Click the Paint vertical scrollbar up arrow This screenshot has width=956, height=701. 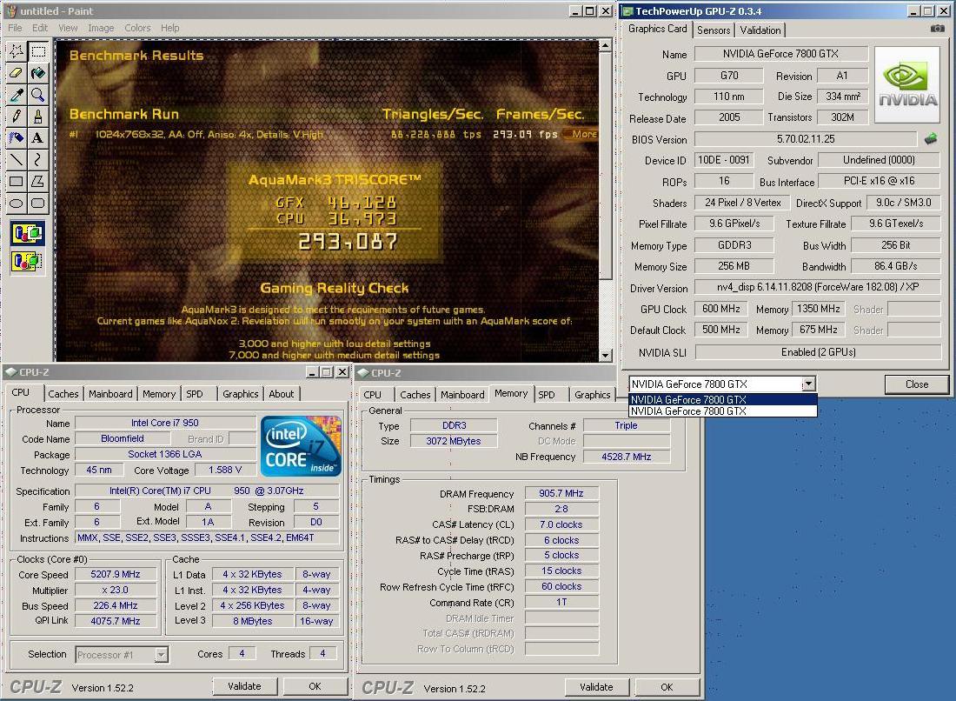[x=605, y=46]
